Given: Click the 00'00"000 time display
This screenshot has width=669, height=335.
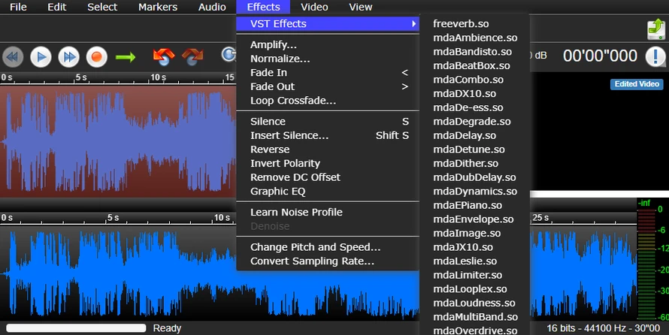Looking at the screenshot, I should pyautogui.click(x=600, y=56).
